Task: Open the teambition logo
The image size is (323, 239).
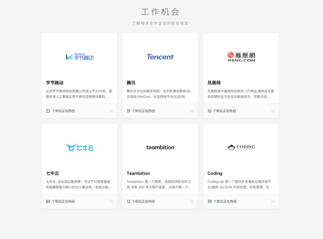Action: click(x=160, y=147)
